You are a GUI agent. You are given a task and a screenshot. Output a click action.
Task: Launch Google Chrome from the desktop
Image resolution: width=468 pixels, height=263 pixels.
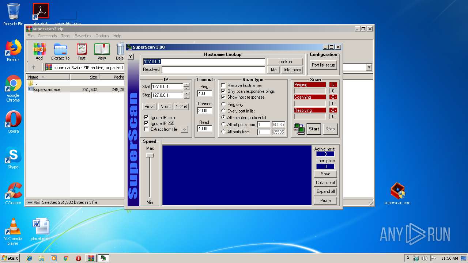(13, 88)
